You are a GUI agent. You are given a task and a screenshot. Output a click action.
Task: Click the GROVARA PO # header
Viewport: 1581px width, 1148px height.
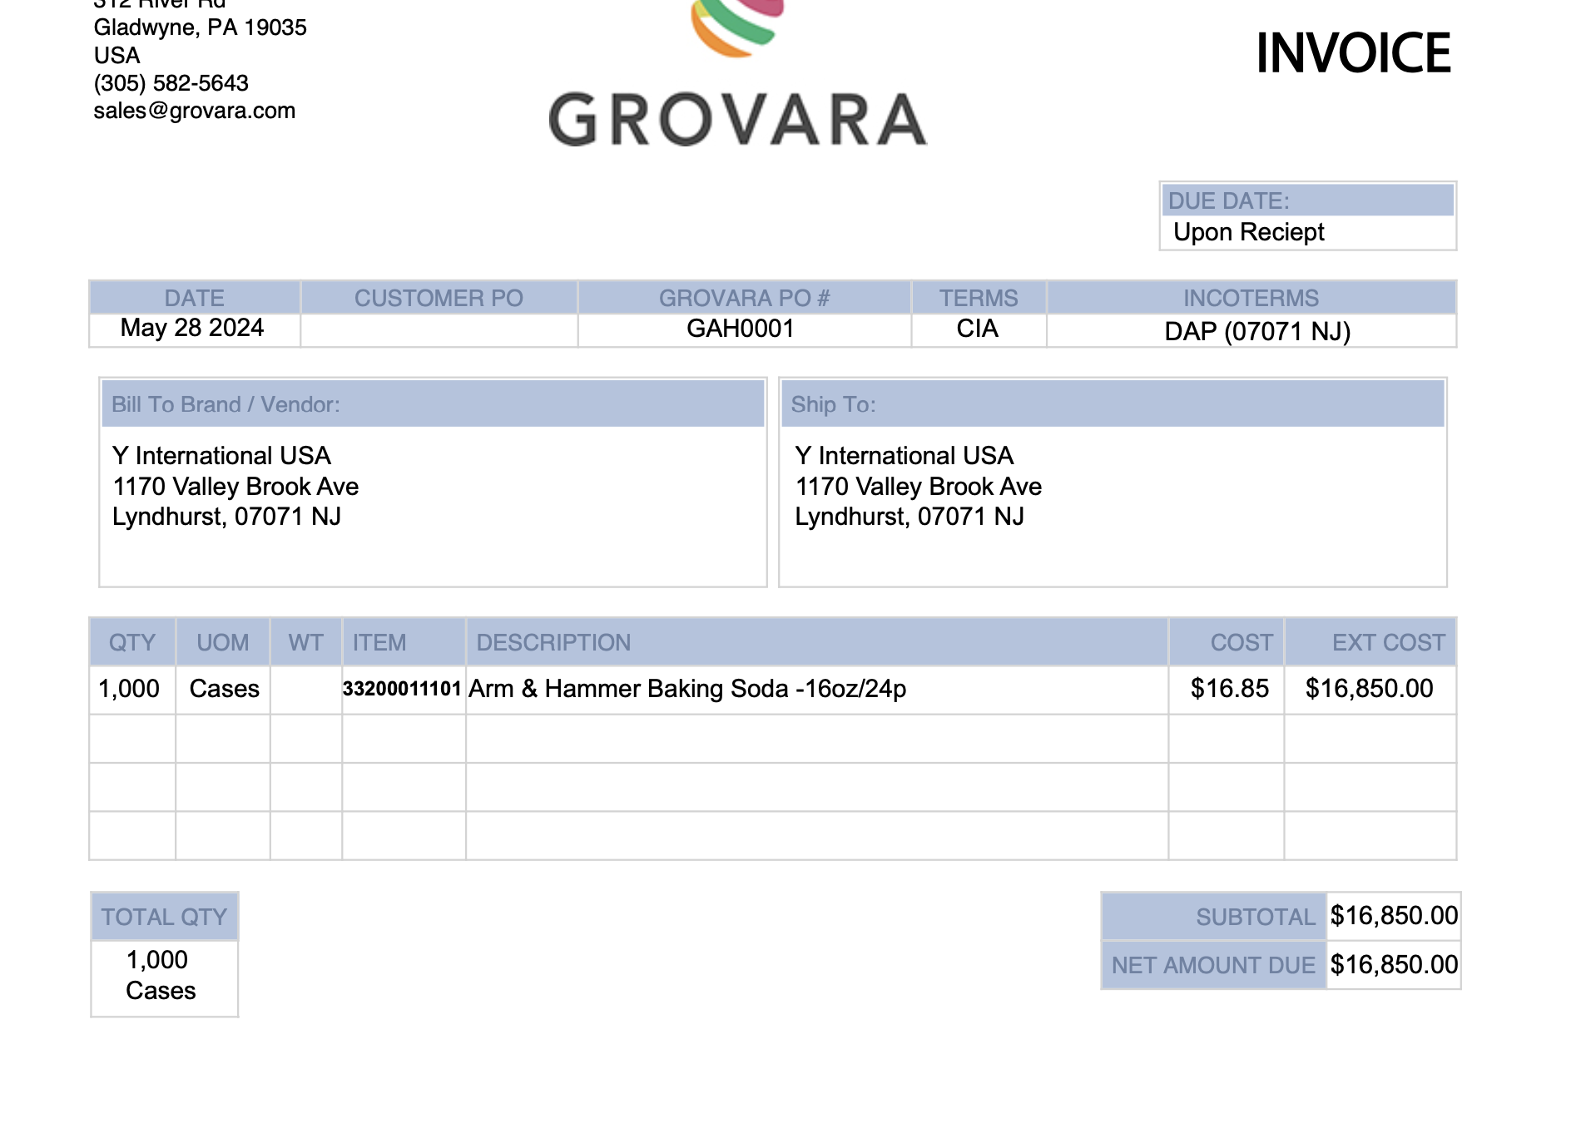click(744, 298)
